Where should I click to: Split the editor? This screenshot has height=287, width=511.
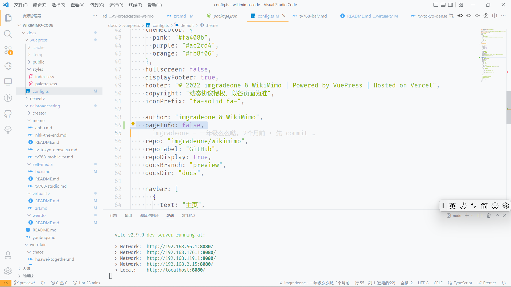(x=495, y=16)
